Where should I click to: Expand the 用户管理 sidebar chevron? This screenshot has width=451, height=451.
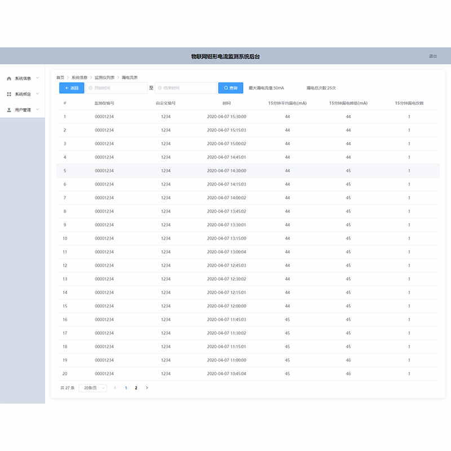click(x=37, y=109)
